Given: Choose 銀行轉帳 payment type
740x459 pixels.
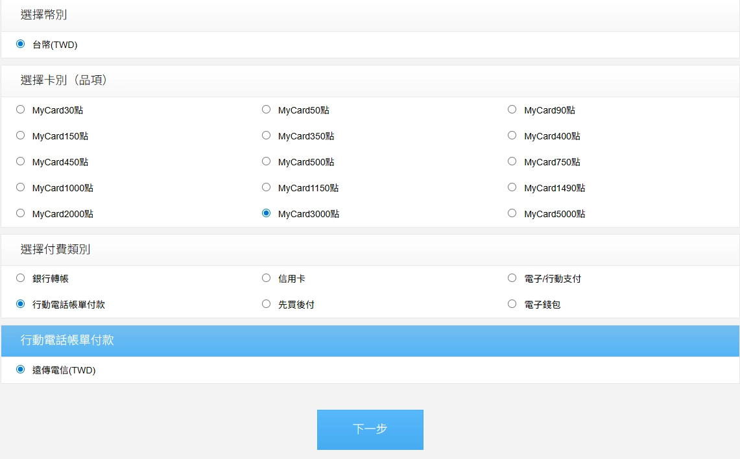Looking at the screenshot, I should [x=20, y=278].
